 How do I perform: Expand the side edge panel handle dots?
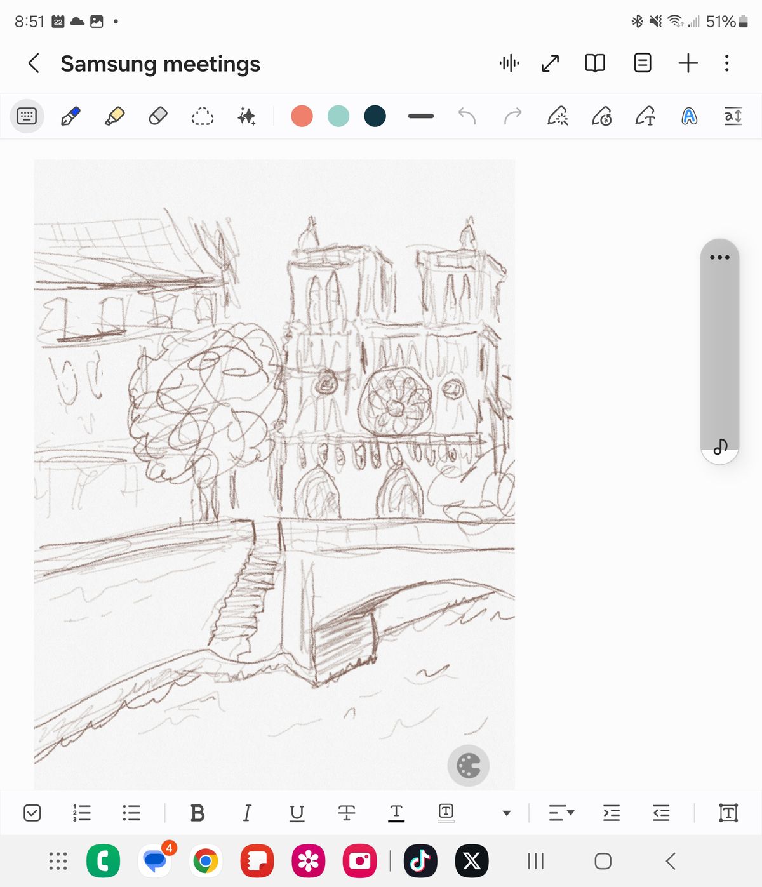[719, 257]
